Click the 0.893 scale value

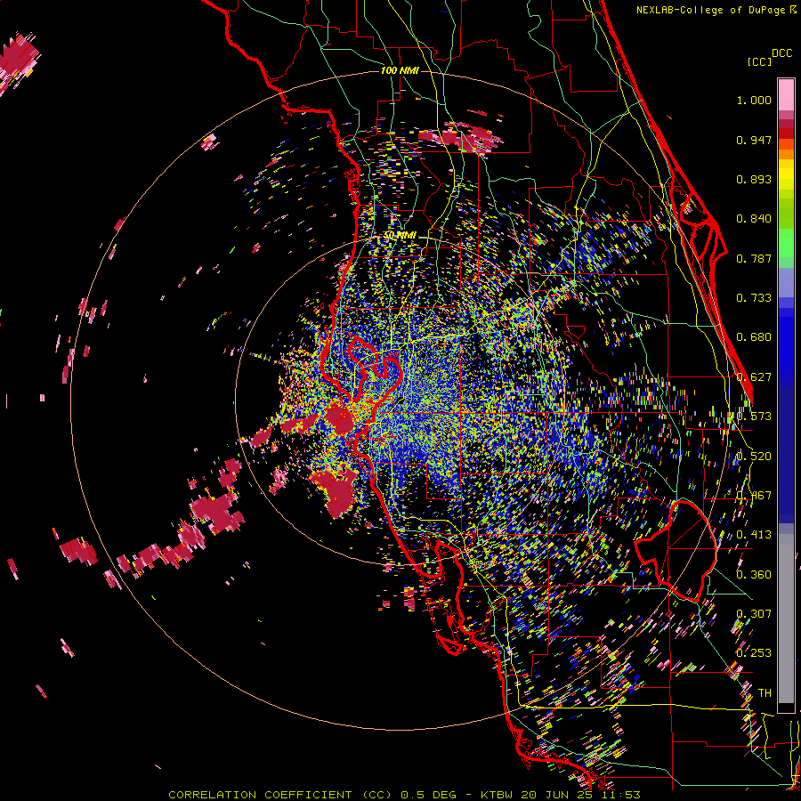tap(754, 179)
